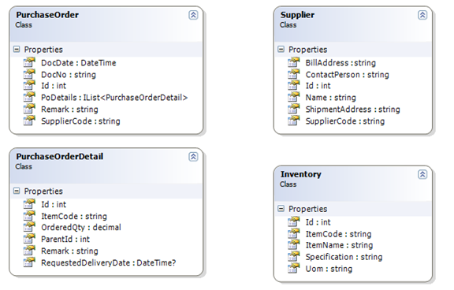
Task: Collapse Properties section in PurchaseOrder class
Action: pyautogui.click(x=17, y=49)
